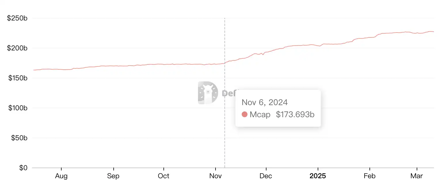Click the red Mcap dot in tooltip
The image size is (442, 186).
click(245, 115)
